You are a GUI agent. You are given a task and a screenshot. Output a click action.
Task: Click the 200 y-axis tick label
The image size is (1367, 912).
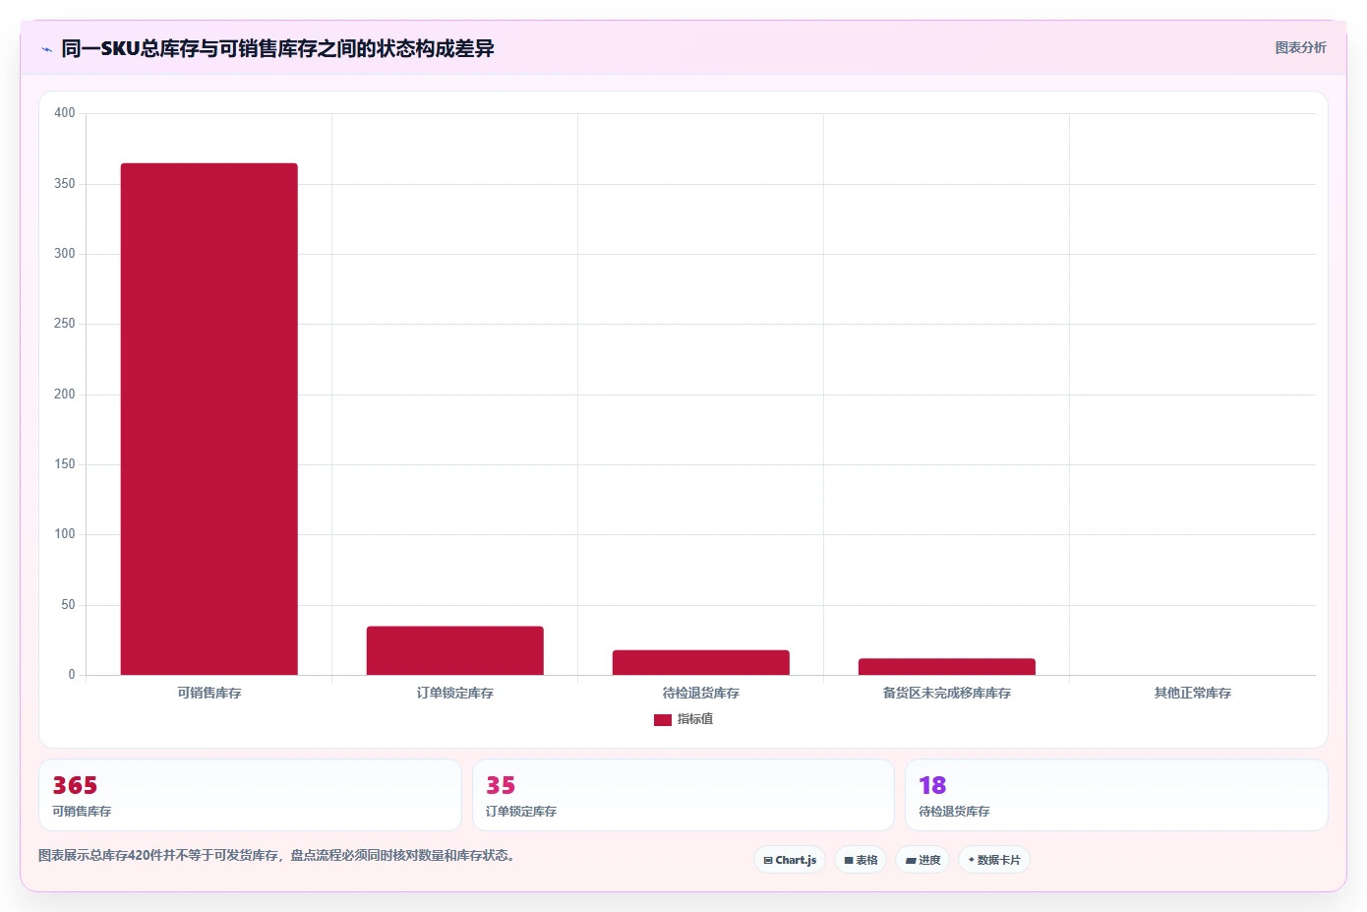point(65,395)
